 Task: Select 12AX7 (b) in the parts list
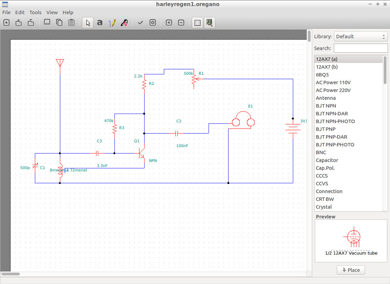coord(348,67)
